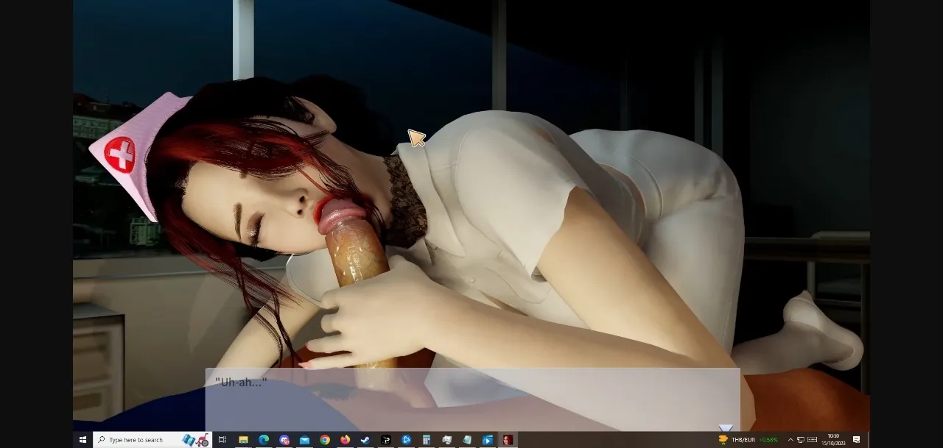Open Notepad from the taskbar
This screenshot has width=943, height=448.
click(466, 439)
